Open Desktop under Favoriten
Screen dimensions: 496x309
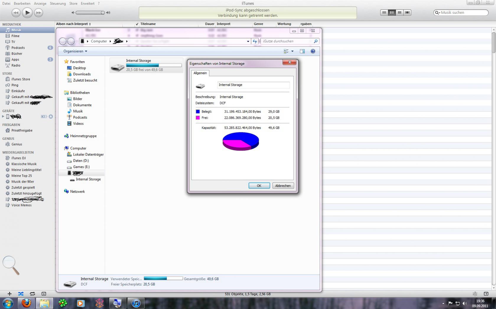79,68
